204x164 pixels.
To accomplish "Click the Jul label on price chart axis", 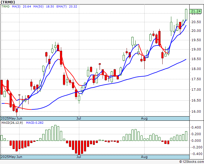I will (x=79, y=118).
